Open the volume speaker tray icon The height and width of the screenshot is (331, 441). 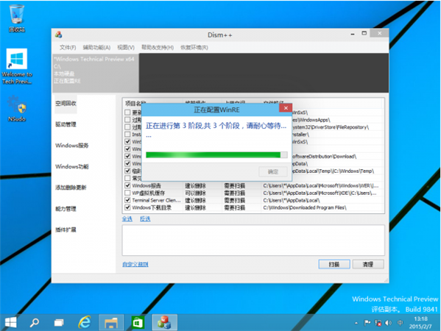click(x=388, y=323)
